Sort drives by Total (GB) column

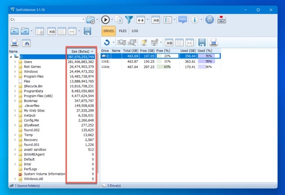131,51
